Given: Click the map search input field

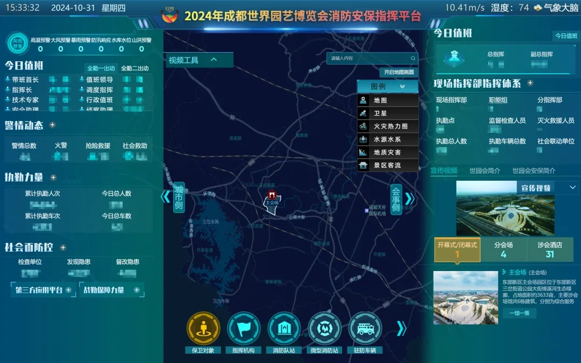Looking at the screenshot, I should pos(368,58).
